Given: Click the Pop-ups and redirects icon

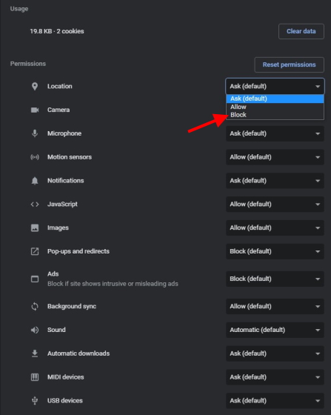Looking at the screenshot, I should pos(35,251).
